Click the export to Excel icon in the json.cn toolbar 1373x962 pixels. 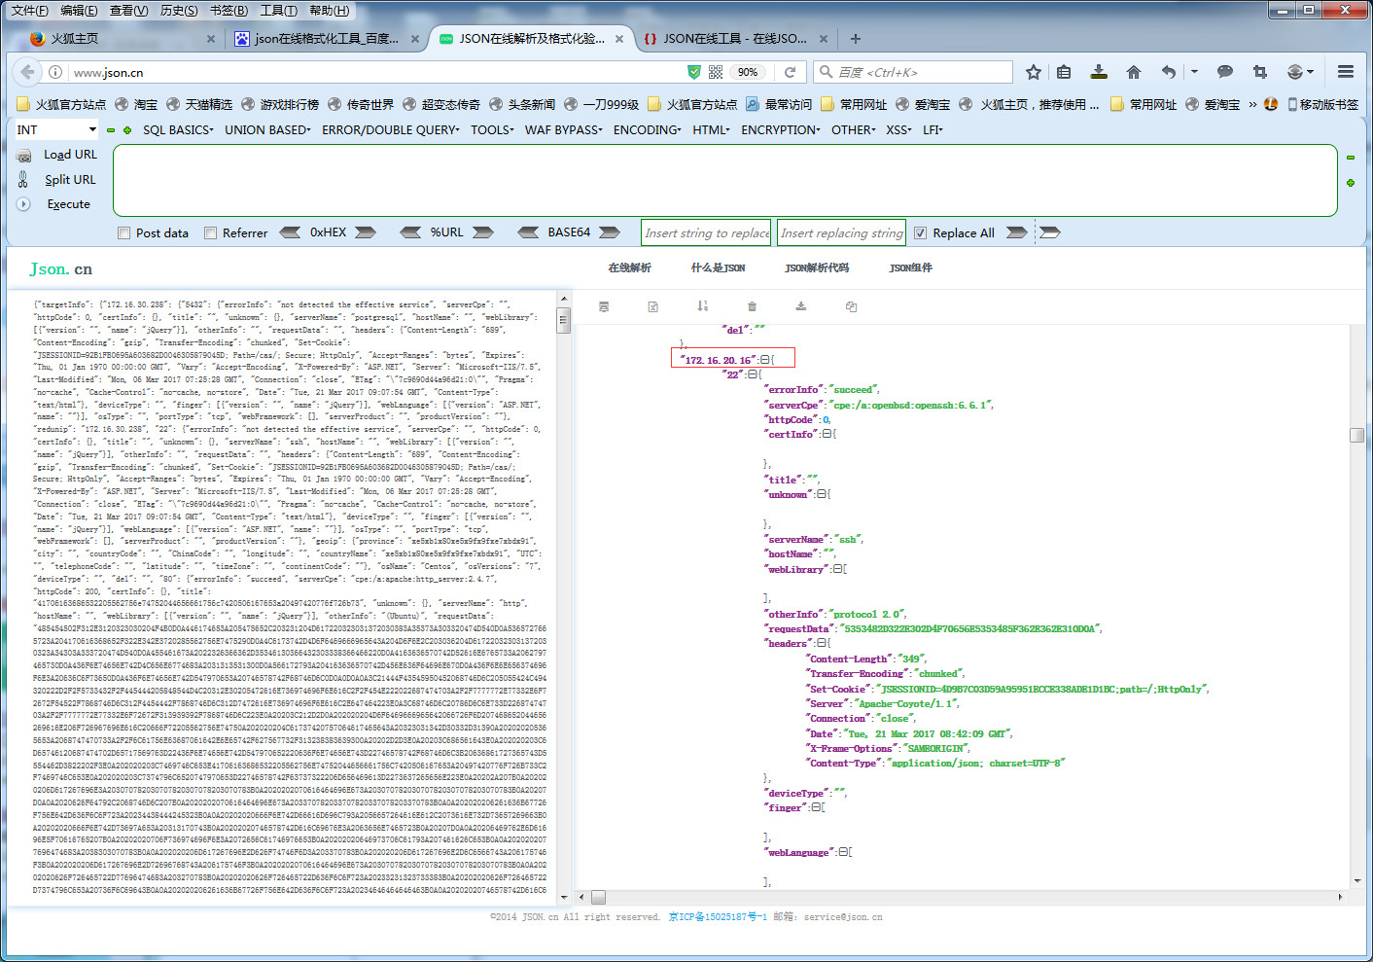click(x=653, y=306)
